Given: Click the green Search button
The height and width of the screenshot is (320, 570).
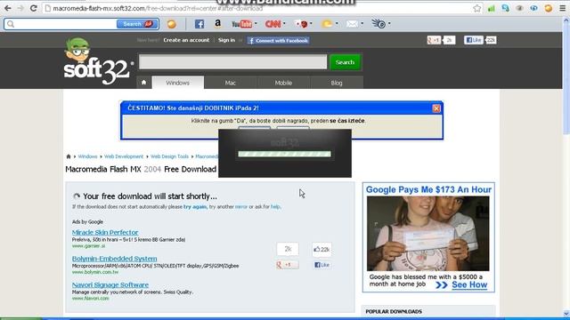Looking at the screenshot, I should (x=345, y=62).
